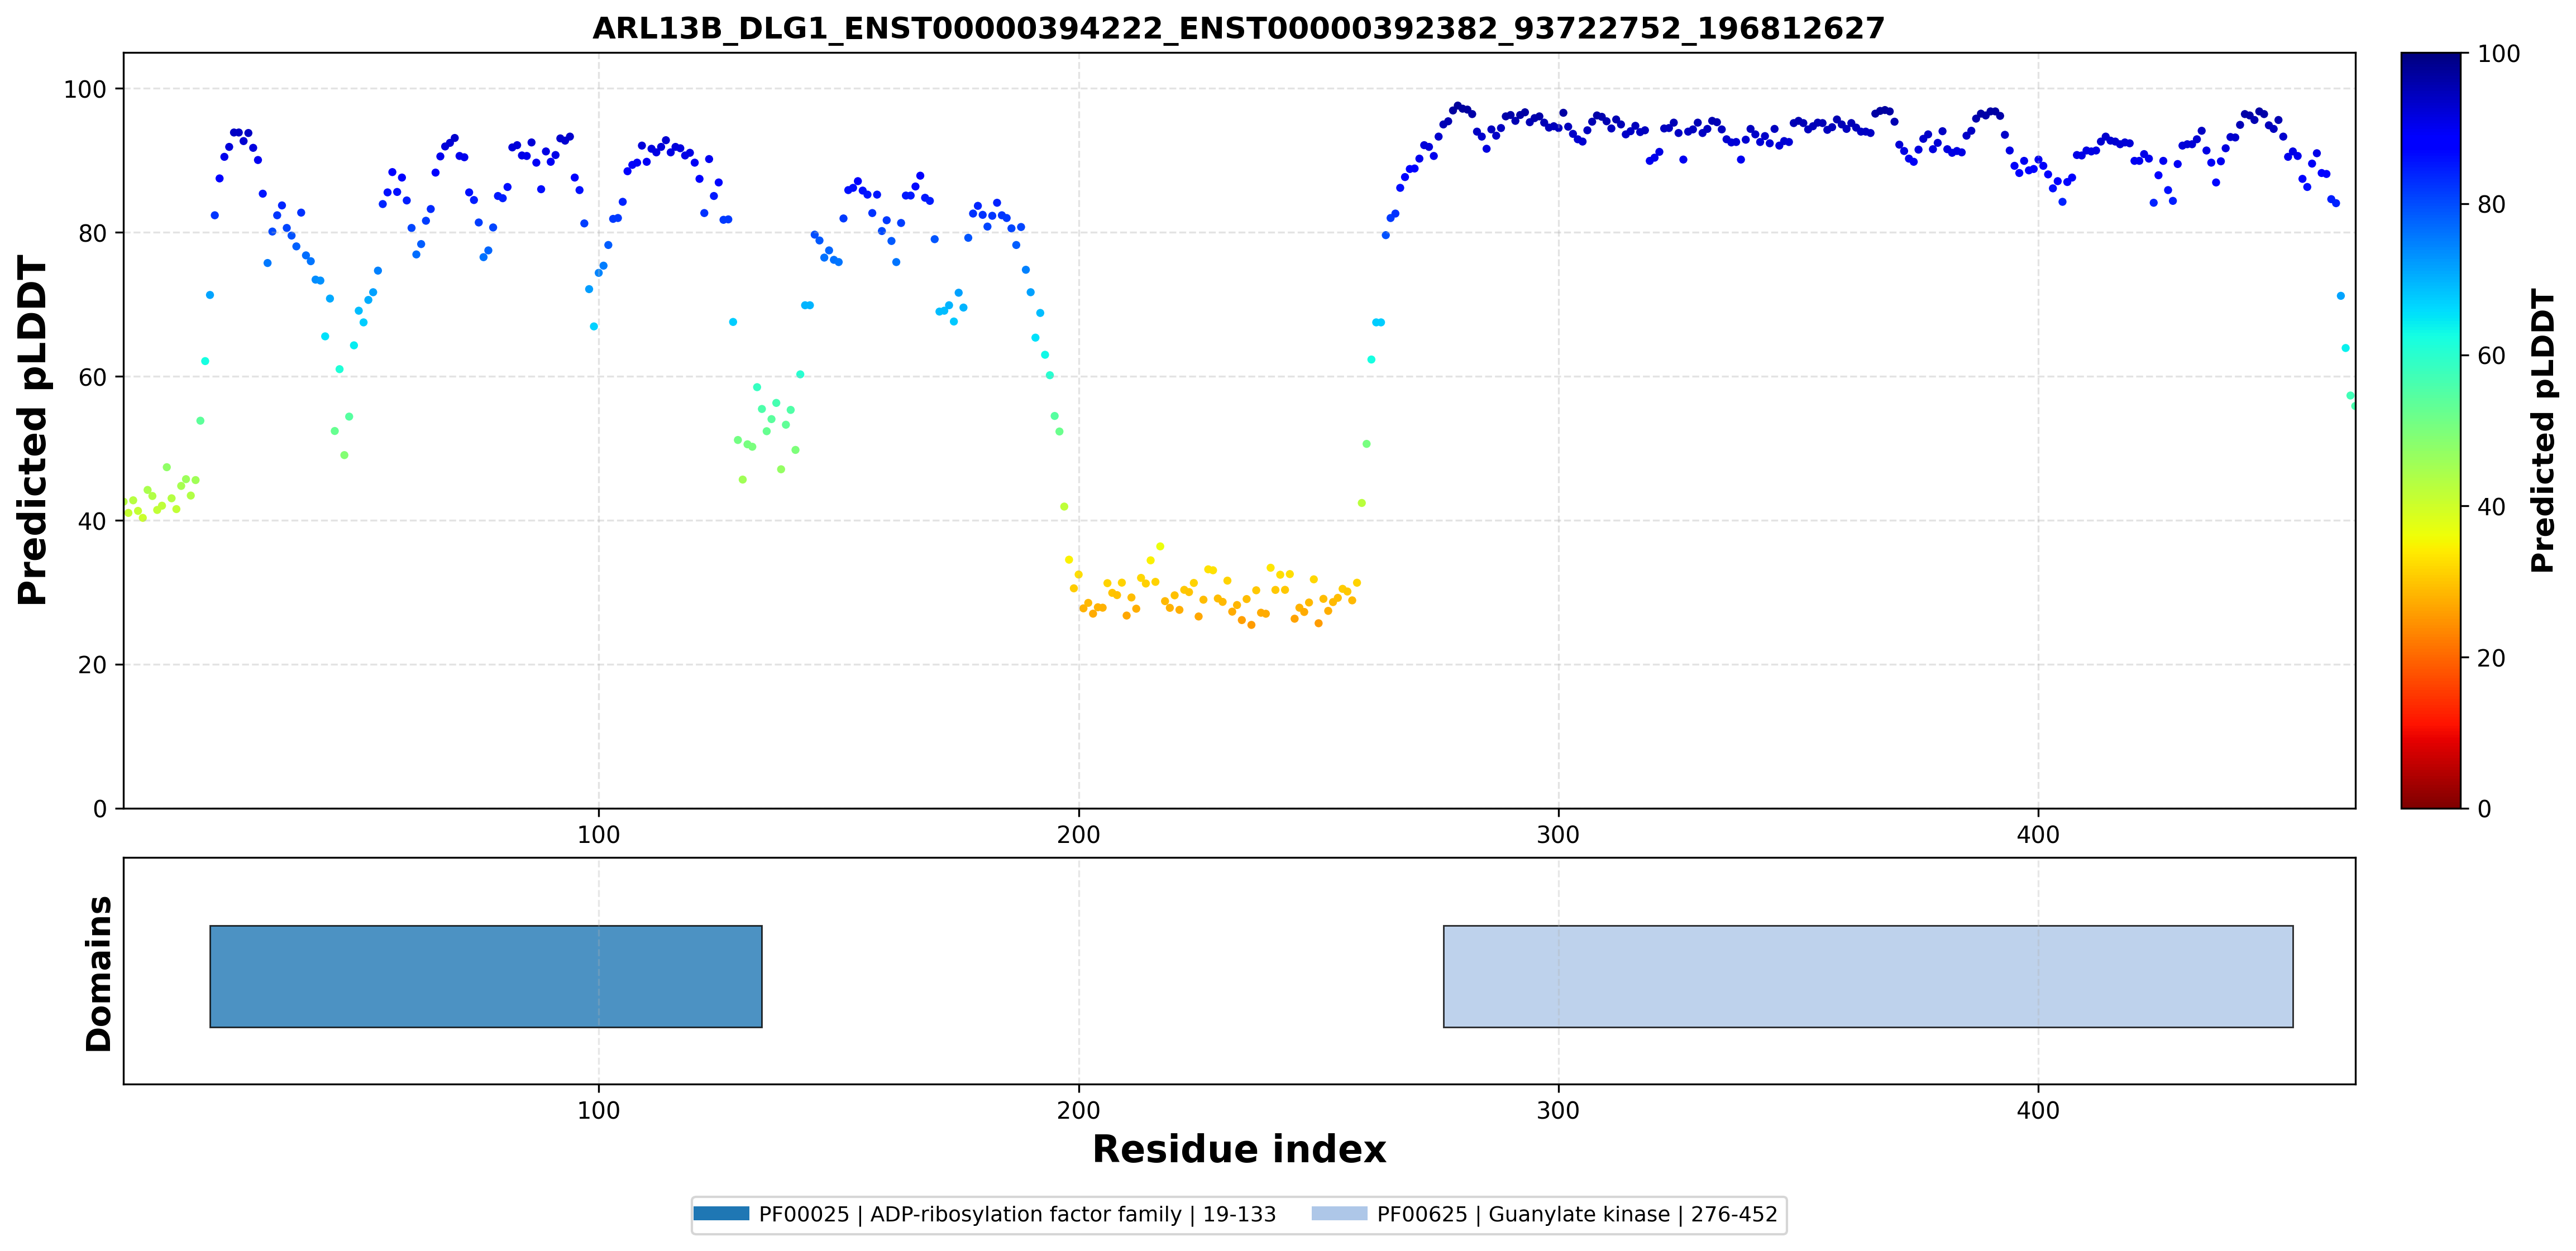Click the colorbar tick label 0
The image size is (2576, 1251).
pos(2485,809)
